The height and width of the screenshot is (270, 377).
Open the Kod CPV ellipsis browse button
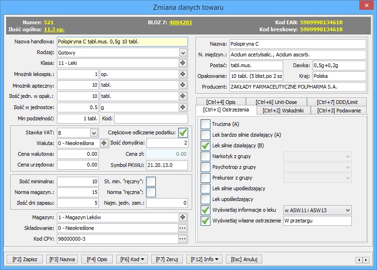click(x=182, y=239)
